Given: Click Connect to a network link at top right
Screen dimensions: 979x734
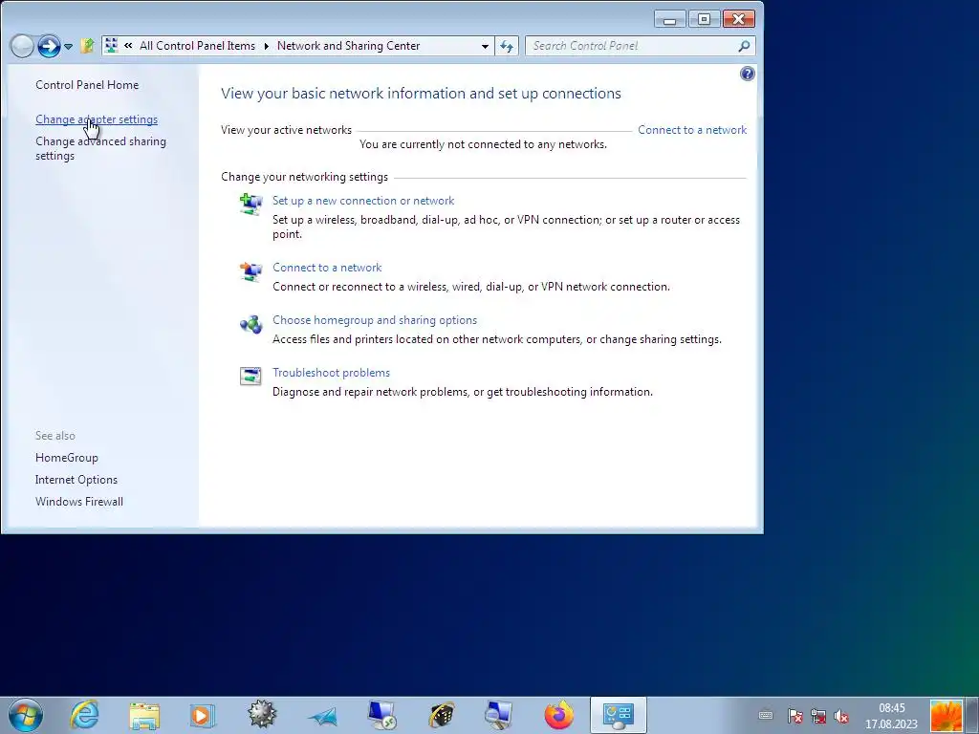Looking at the screenshot, I should tap(692, 130).
